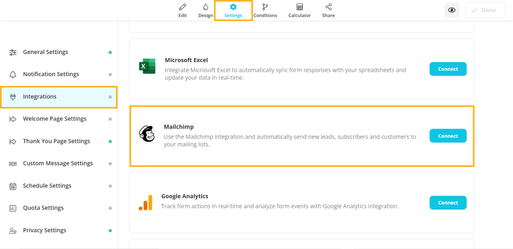Screen dimensions: 513x249
Task: Open Welcome Page Settings
Action: pos(55,119)
